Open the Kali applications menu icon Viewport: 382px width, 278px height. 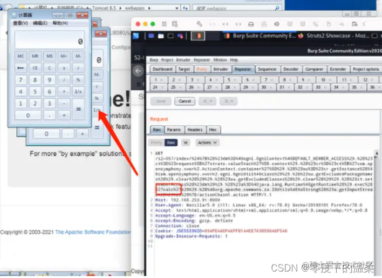[x=136, y=36]
